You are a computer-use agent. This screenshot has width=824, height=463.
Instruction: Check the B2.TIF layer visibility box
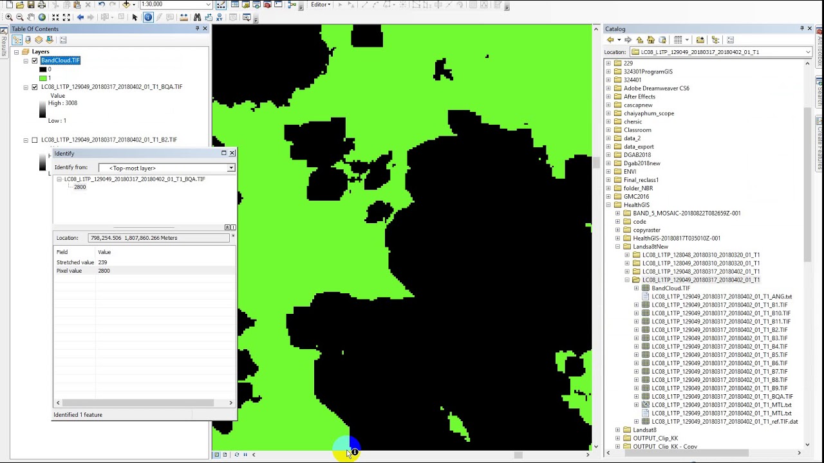(35, 140)
